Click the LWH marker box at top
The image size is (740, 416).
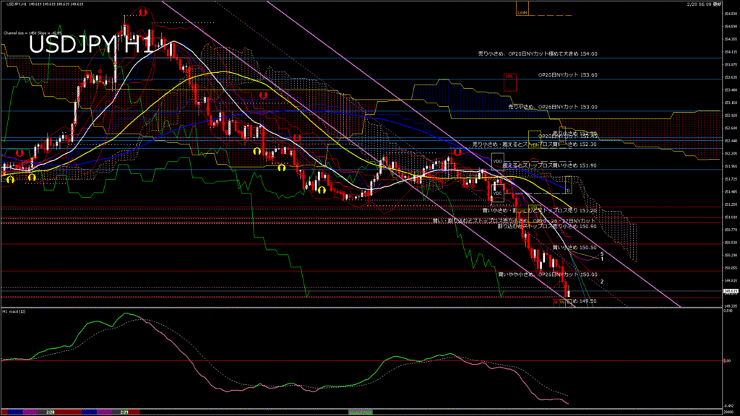[522, 12]
